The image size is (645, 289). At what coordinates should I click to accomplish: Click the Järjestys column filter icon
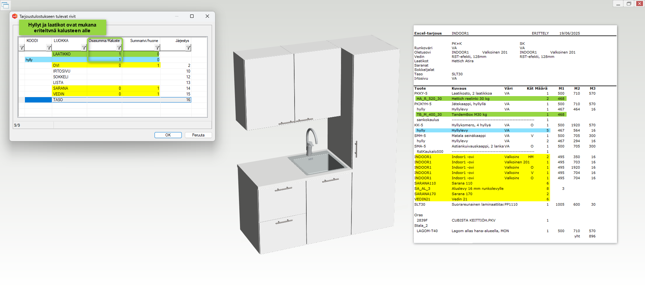pos(188,48)
